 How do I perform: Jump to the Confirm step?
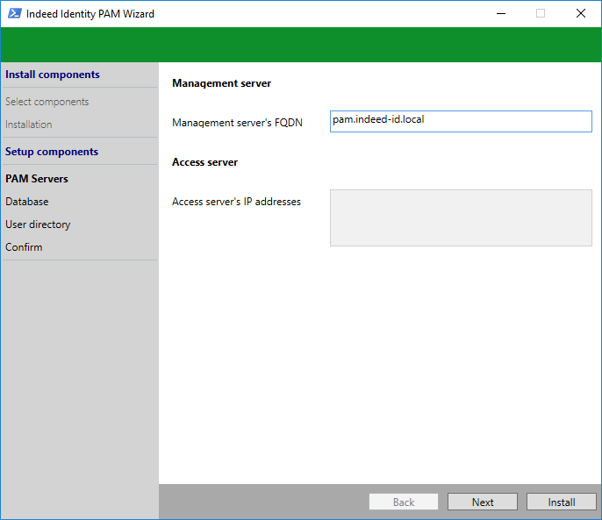point(24,247)
